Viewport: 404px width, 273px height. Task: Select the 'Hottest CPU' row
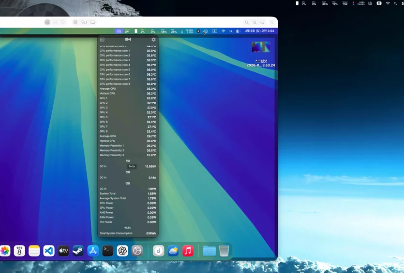[128, 94]
